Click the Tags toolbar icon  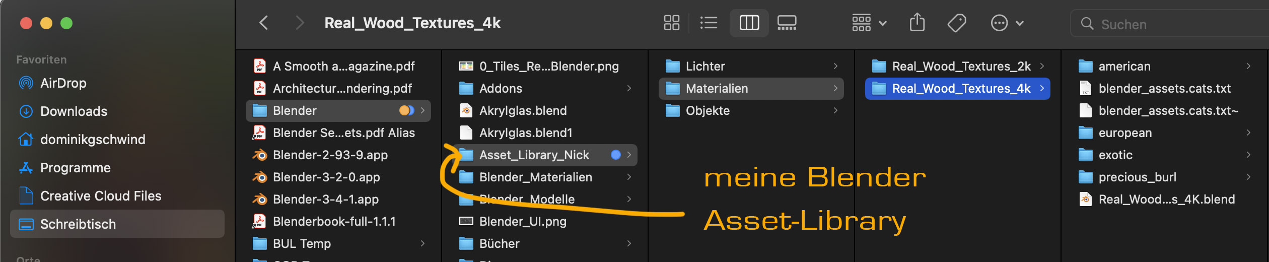956,23
